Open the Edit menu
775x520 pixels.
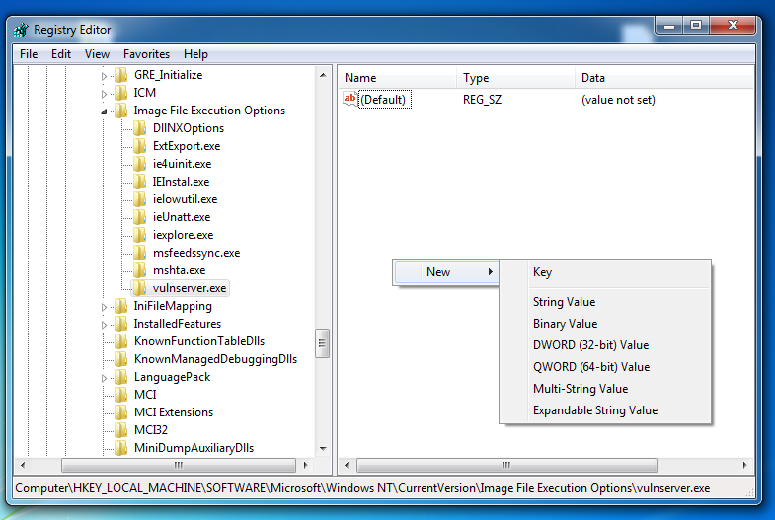(61, 54)
